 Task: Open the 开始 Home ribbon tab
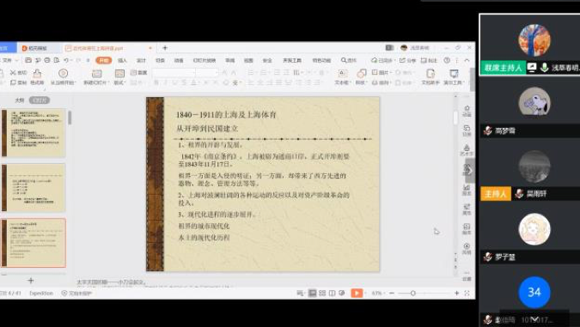click(104, 60)
